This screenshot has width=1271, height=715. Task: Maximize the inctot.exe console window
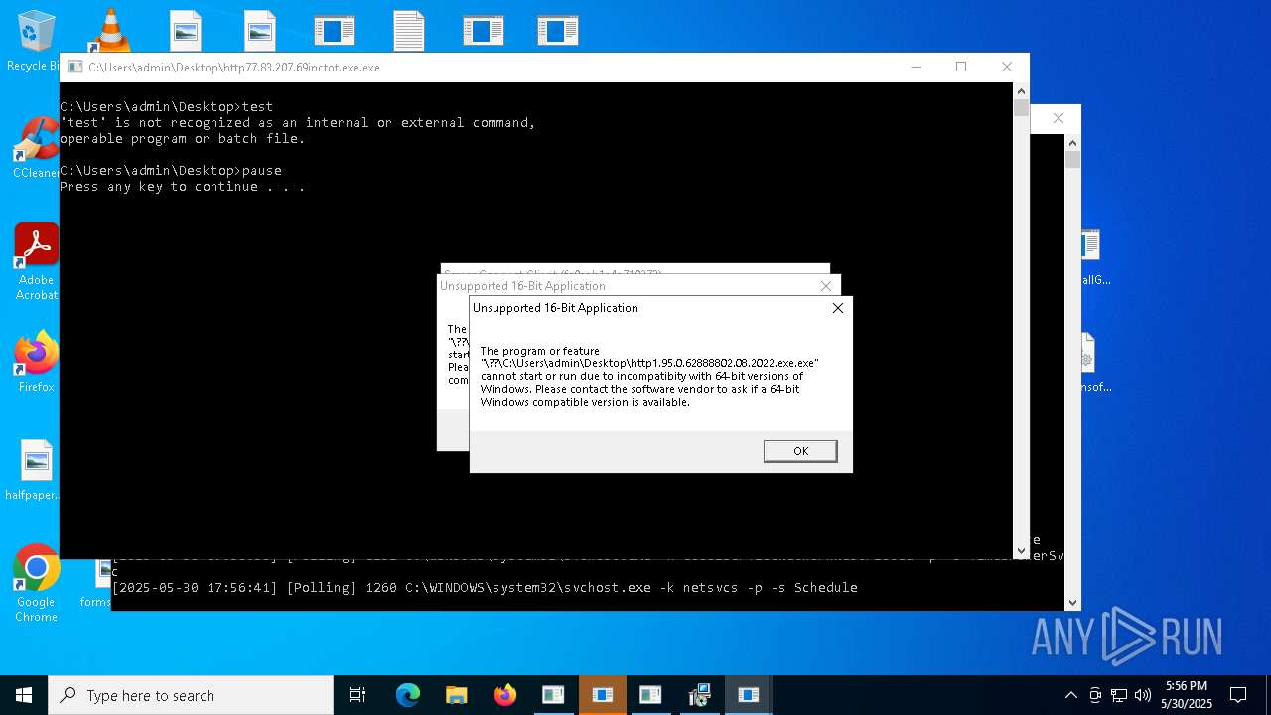[961, 67]
